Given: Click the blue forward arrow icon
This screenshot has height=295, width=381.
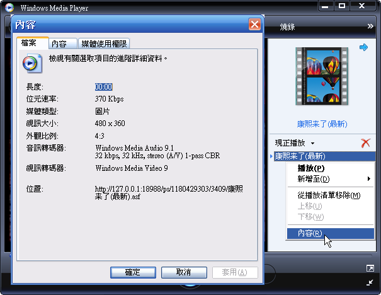Looking at the screenshot, I should pos(363,47).
